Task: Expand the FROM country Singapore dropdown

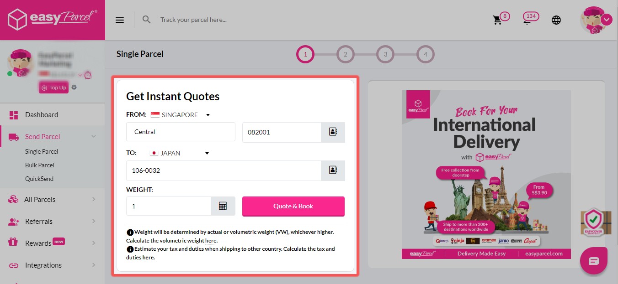Action: pos(208,115)
